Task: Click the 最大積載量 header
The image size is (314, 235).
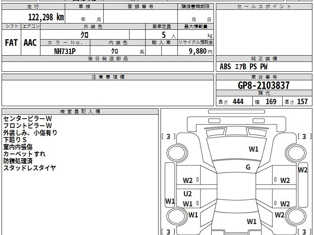Action: (195, 26)
